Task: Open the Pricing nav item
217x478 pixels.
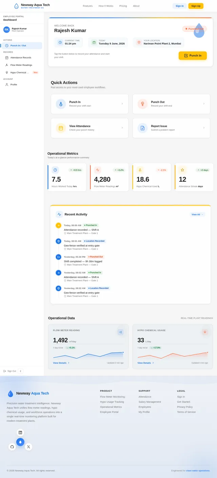Action: pyautogui.click(x=123, y=6)
